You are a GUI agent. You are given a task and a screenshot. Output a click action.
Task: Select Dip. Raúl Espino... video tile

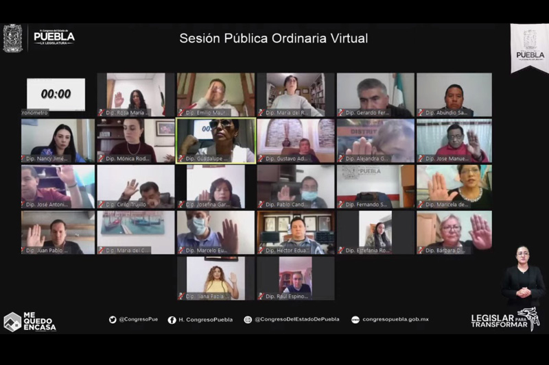tap(296, 279)
